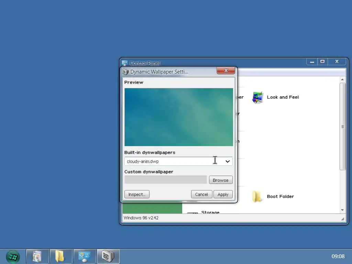Click the cloudy-anim.dwp combo box text
The width and height of the screenshot is (352, 264).
(x=143, y=162)
